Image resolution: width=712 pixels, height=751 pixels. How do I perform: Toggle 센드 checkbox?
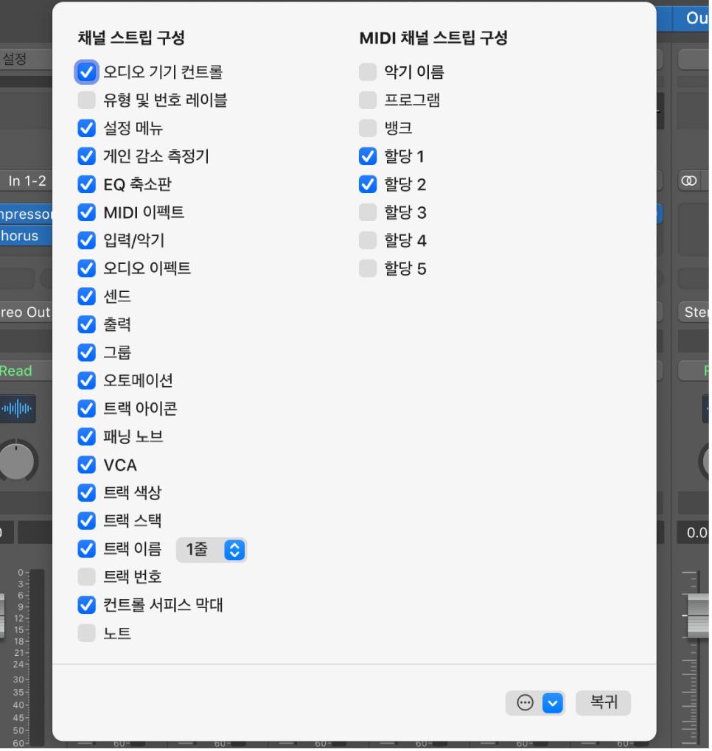(x=87, y=296)
